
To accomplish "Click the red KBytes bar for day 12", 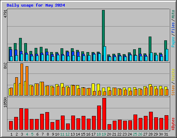I will point(68,127).
